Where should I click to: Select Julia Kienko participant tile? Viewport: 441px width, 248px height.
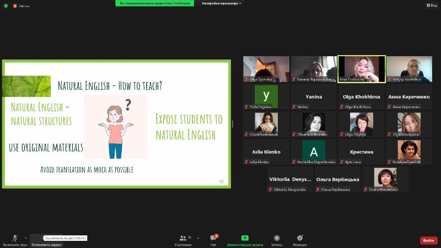[x=266, y=152]
